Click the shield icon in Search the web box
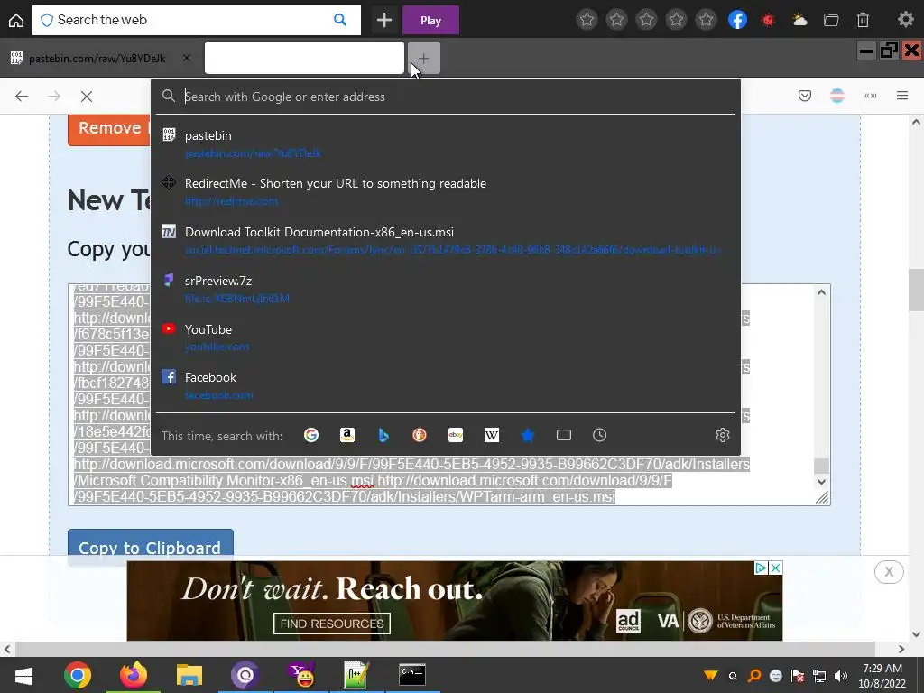The width and height of the screenshot is (924, 693). tap(47, 21)
